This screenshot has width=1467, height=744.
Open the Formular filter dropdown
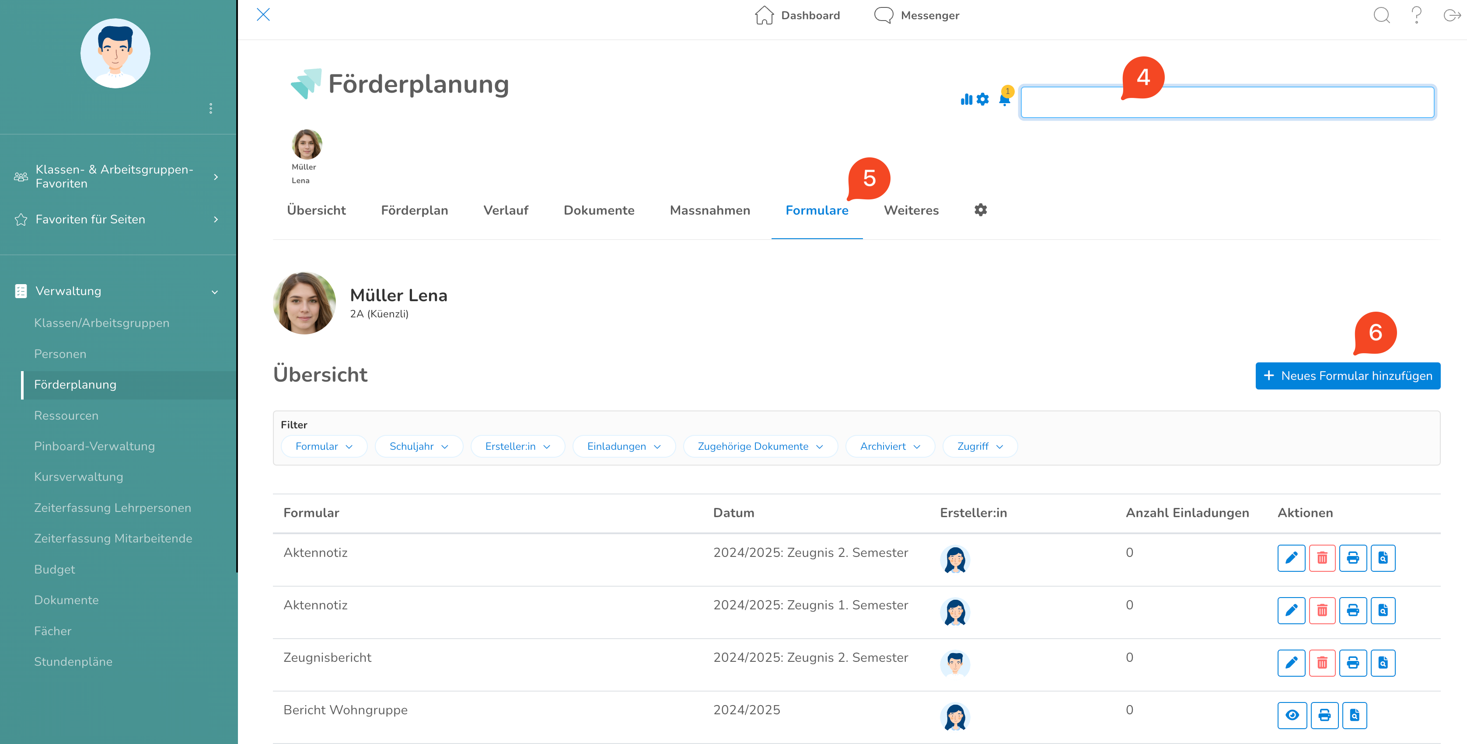pyautogui.click(x=324, y=446)
